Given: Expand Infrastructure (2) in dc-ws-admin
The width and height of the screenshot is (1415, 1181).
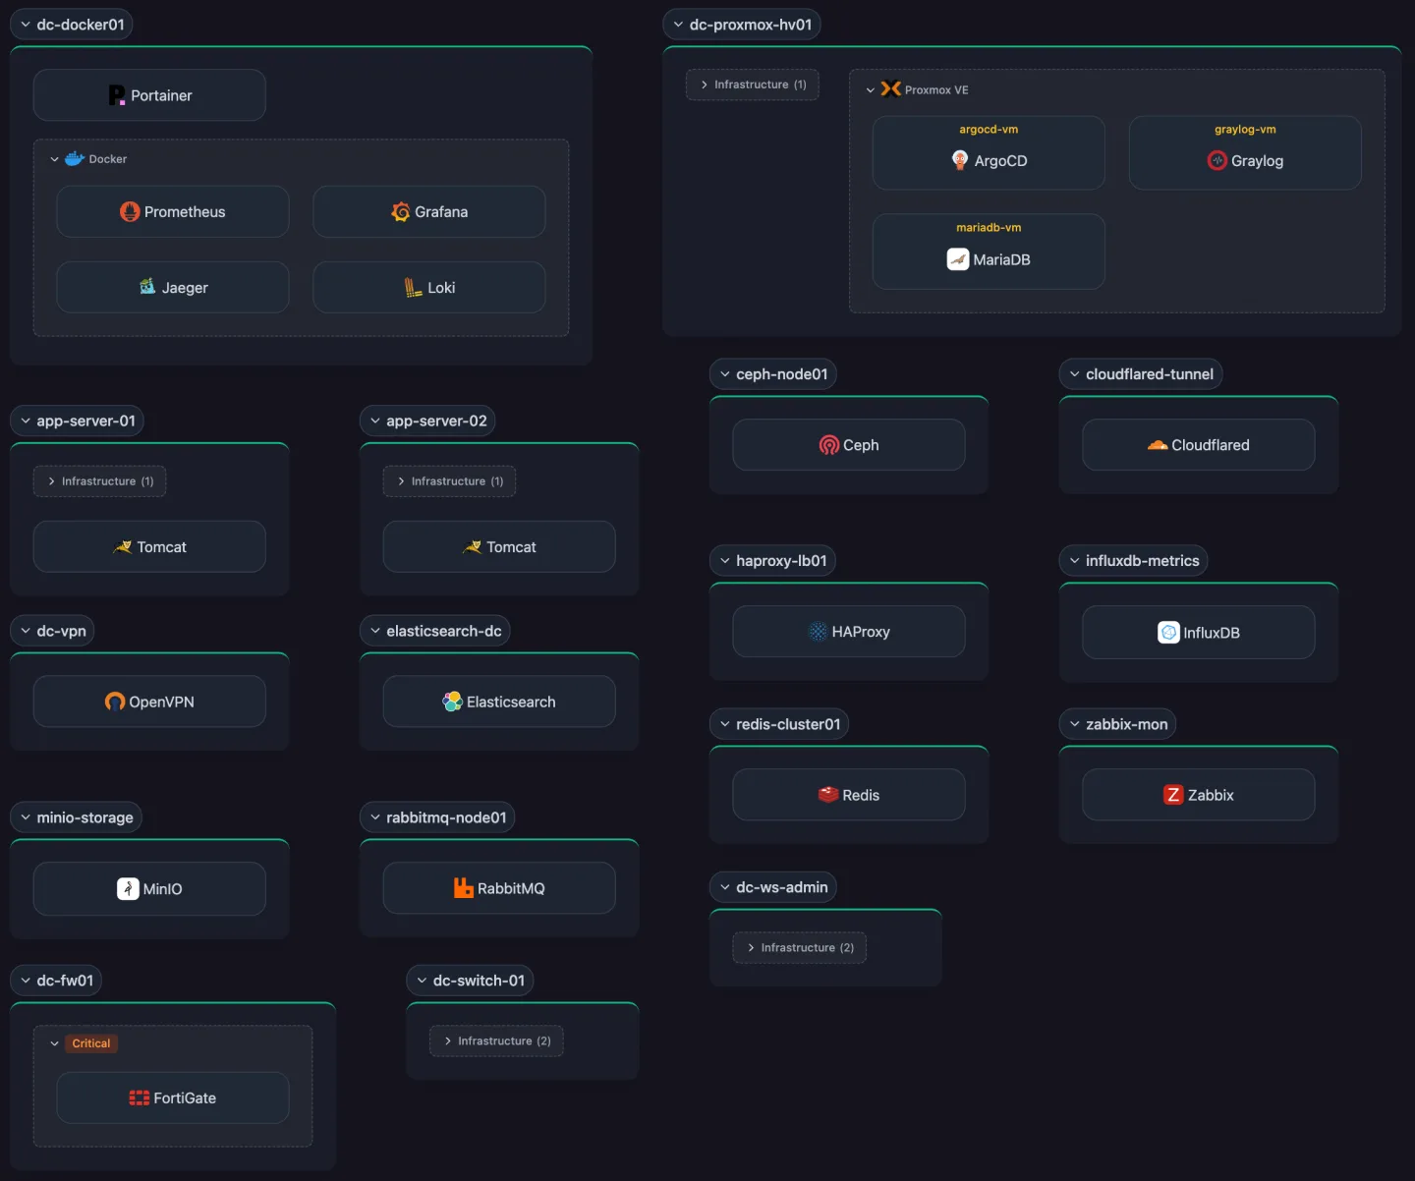Looking at the screenshot, I should tap(798, 947).
